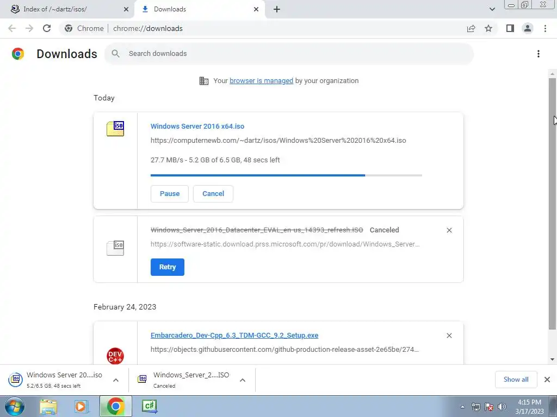557x417 pixels.
Task: Click the Chrome taskbar button
Action: click(x=115, y=406)
